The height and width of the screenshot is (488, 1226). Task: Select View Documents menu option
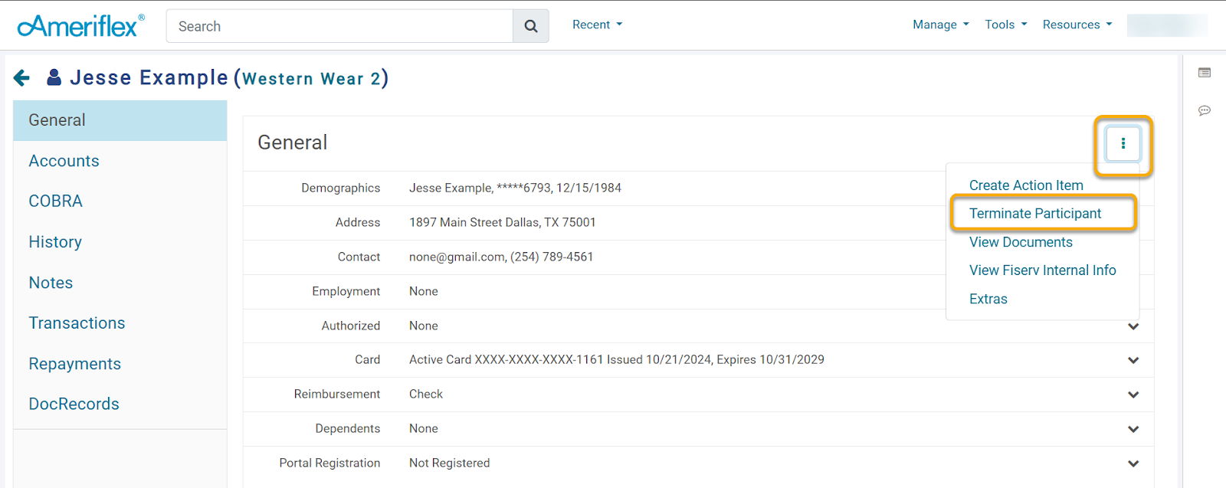click(1021, 242)
